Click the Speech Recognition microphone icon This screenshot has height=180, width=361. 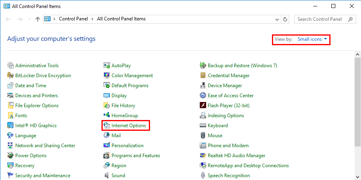(x=203, y=176)
